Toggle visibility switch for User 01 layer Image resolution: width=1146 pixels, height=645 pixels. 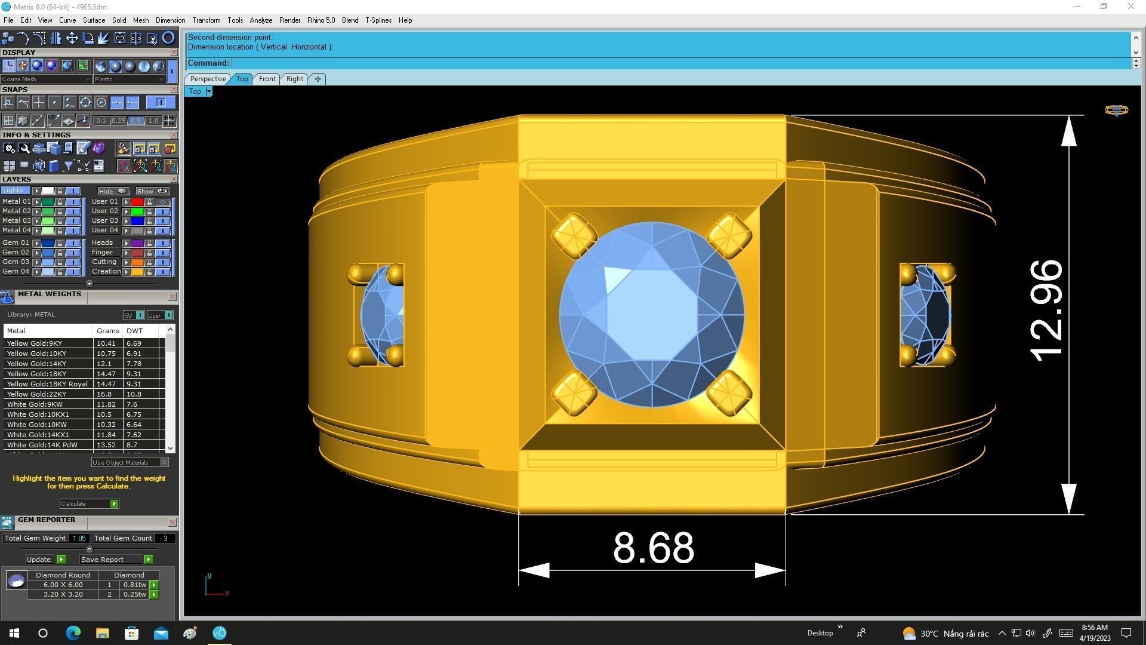tap(162, 202)
